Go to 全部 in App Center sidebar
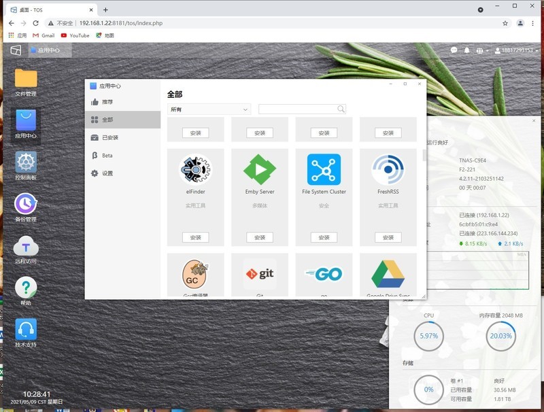 (x=123, y=120)
